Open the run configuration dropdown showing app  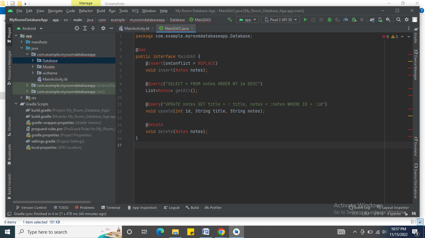247,19
